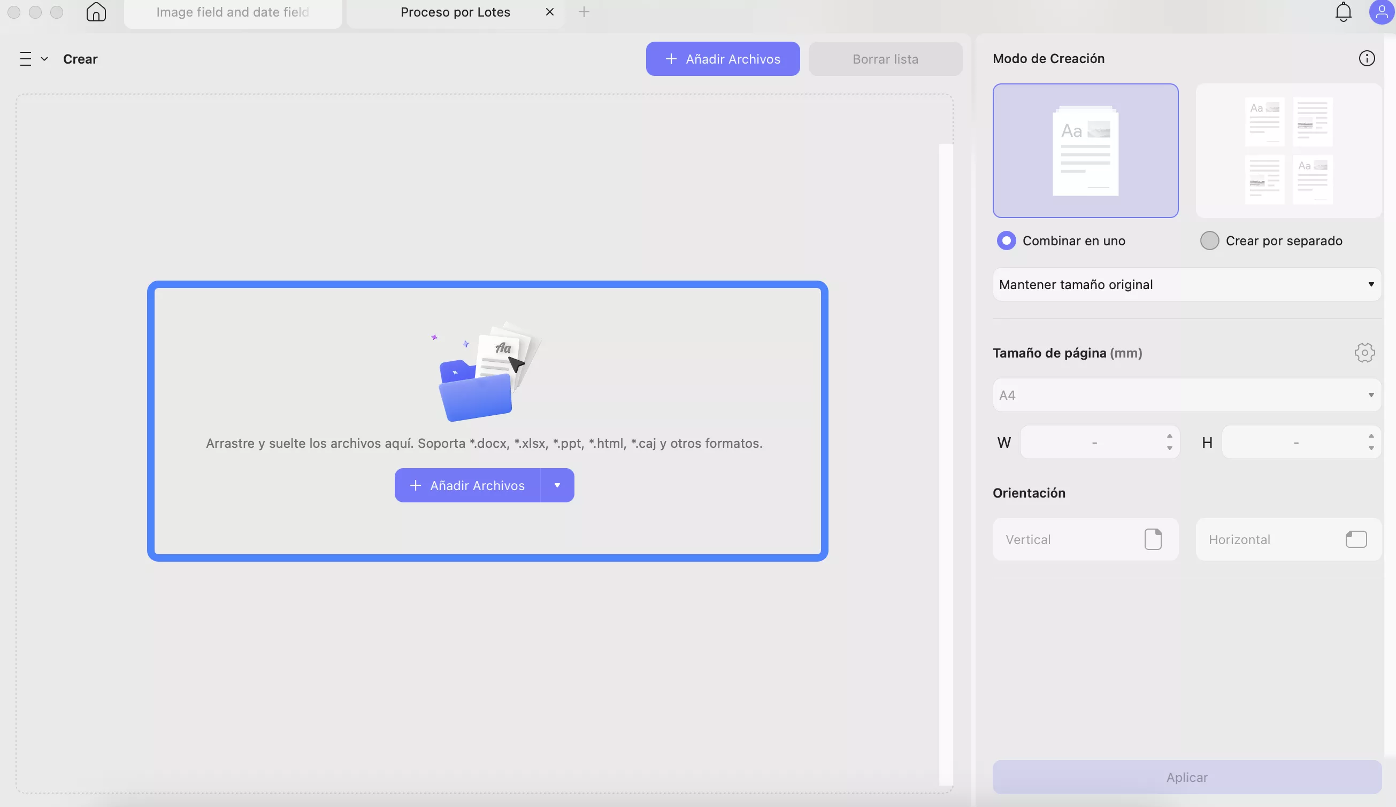Open a new tab with plus icon
This screenshot has width=1396, height=807.
(584, 12)
